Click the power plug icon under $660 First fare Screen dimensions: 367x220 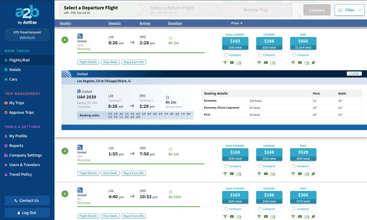click(x=313, y=63)
